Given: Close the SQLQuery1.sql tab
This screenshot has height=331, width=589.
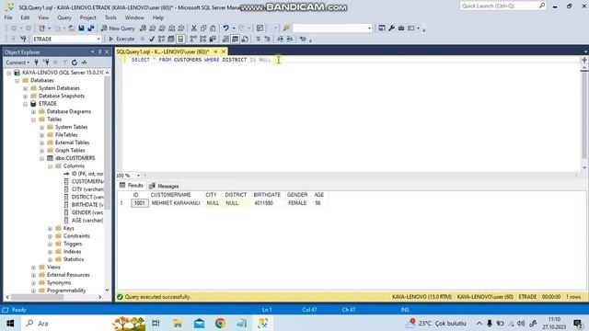Looking at the screenshot, I should pyautogui.click(x=224, y=51).
